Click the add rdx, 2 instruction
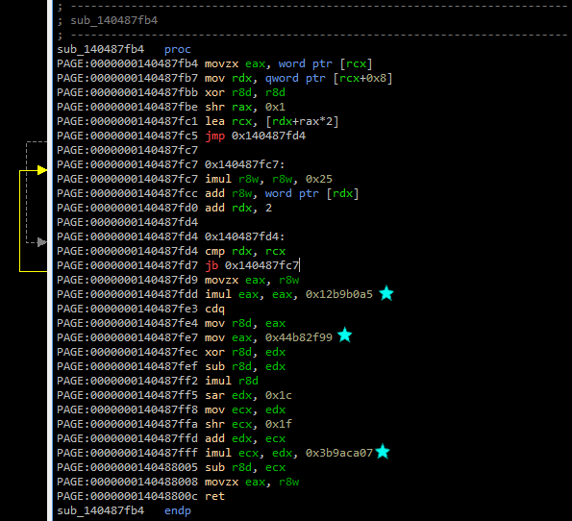 click(238, 208)
